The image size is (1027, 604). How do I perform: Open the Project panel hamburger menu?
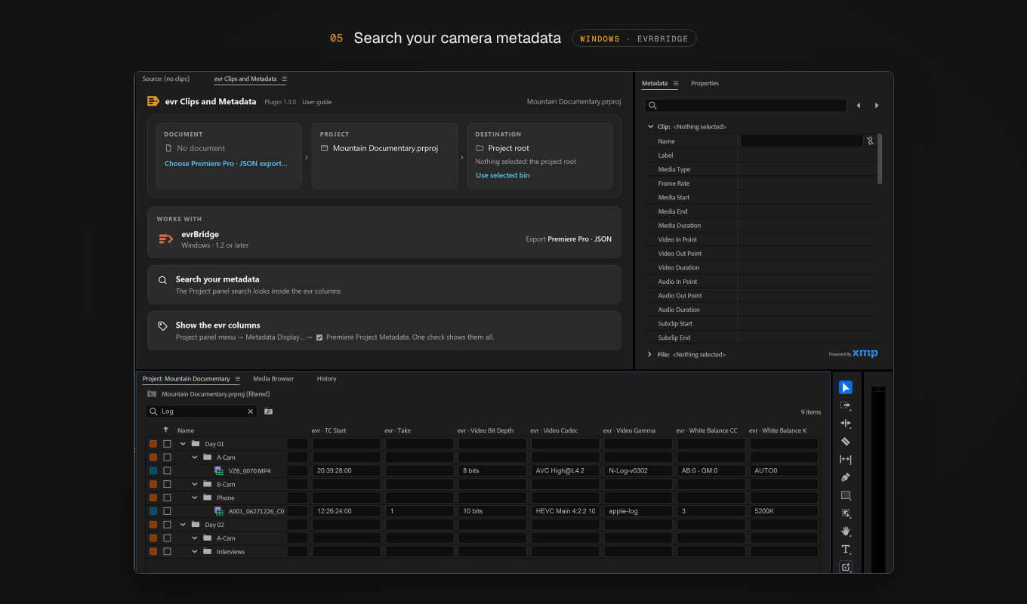point(237,379)
